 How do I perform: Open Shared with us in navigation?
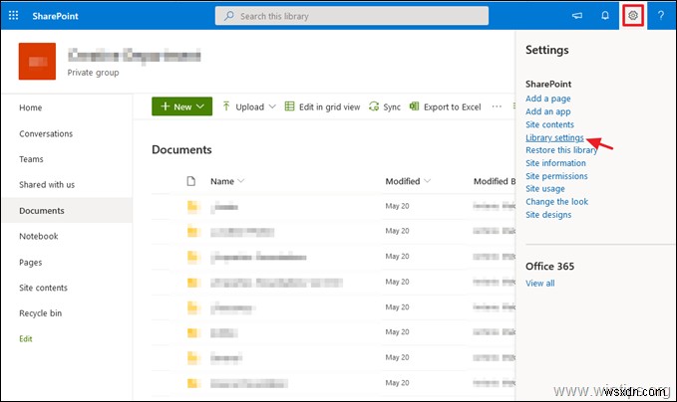(x=47, y=184)
